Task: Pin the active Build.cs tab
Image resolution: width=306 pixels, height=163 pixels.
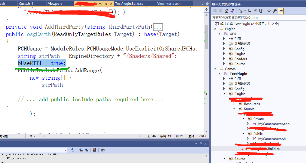Action: [106, 4]
